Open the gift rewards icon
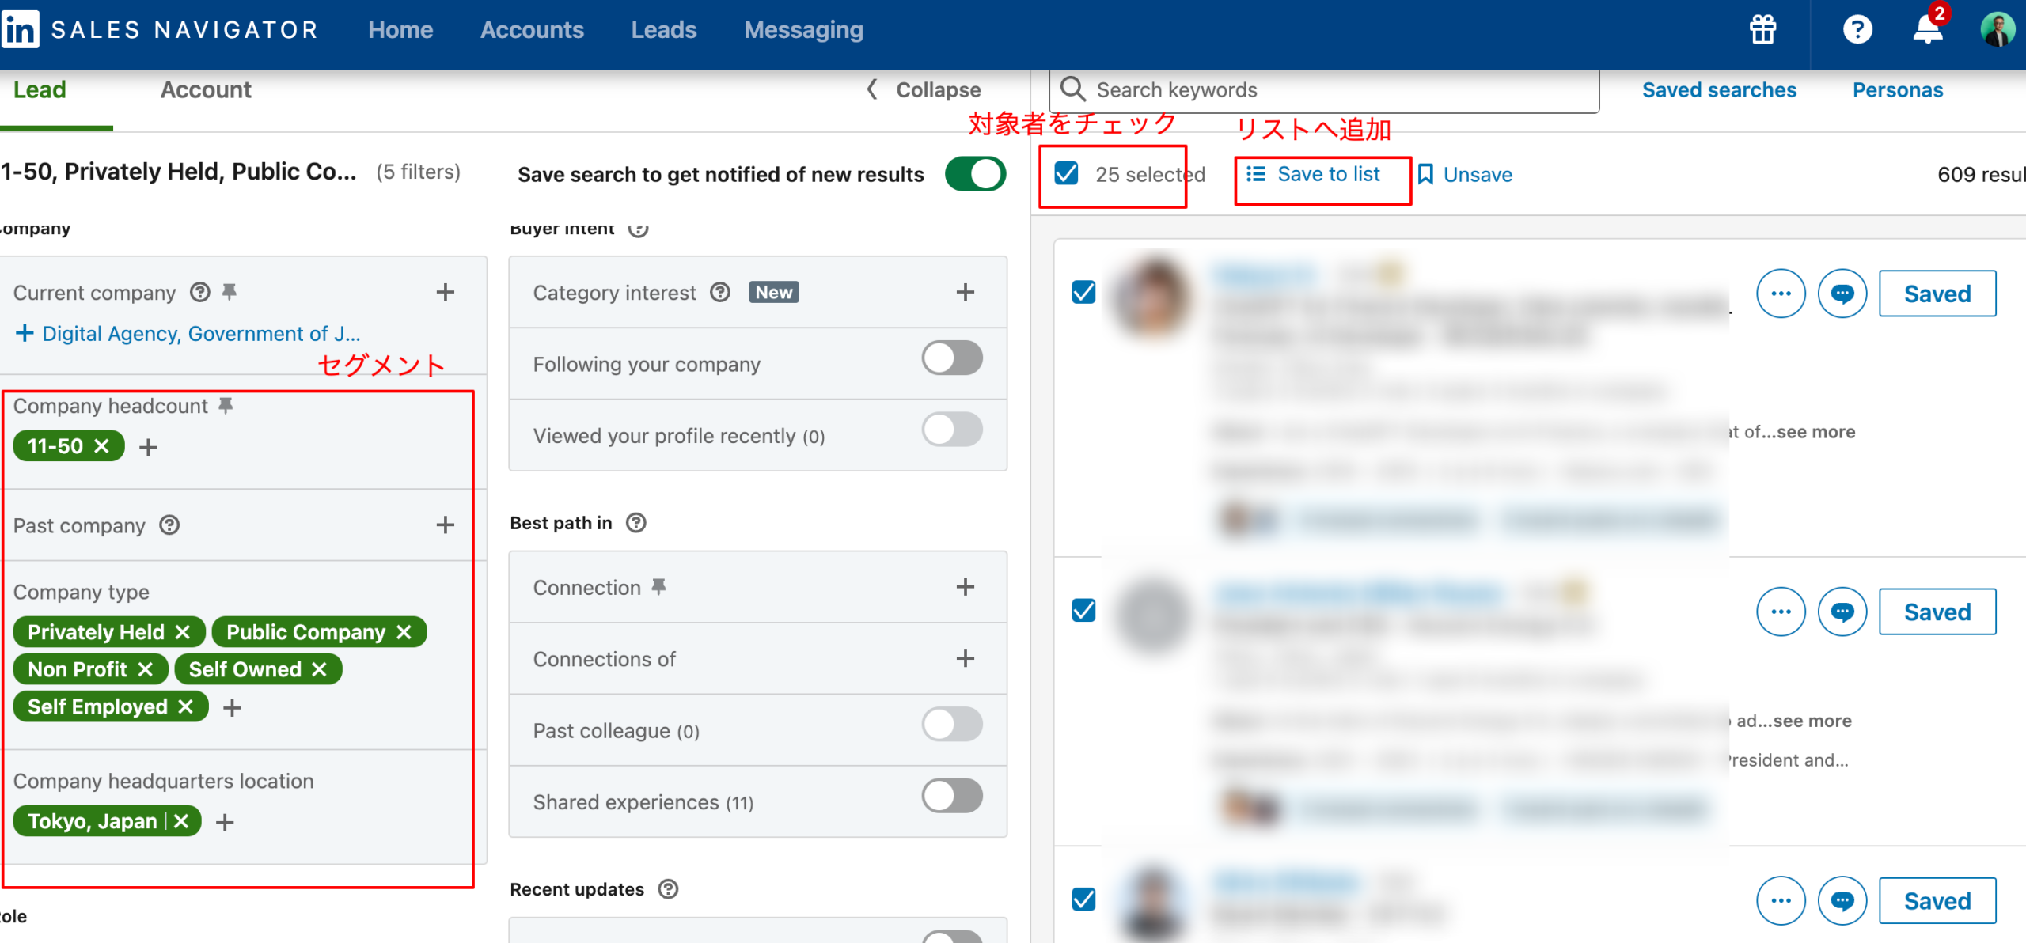The width and height of the screenshot is (2026, 943). (1762, 30)
